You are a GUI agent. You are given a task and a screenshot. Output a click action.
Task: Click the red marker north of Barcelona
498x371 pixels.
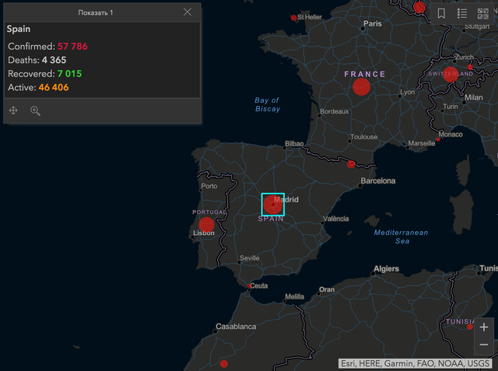click(x=352, y=164)
